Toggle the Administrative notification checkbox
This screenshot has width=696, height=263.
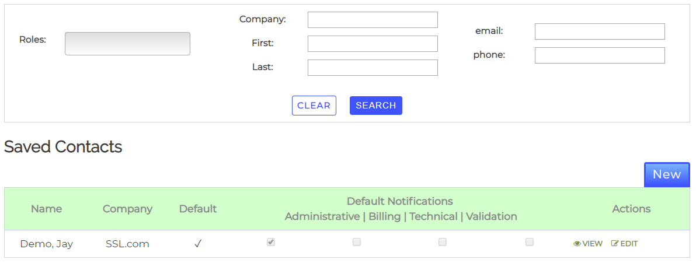coord(271,242)
